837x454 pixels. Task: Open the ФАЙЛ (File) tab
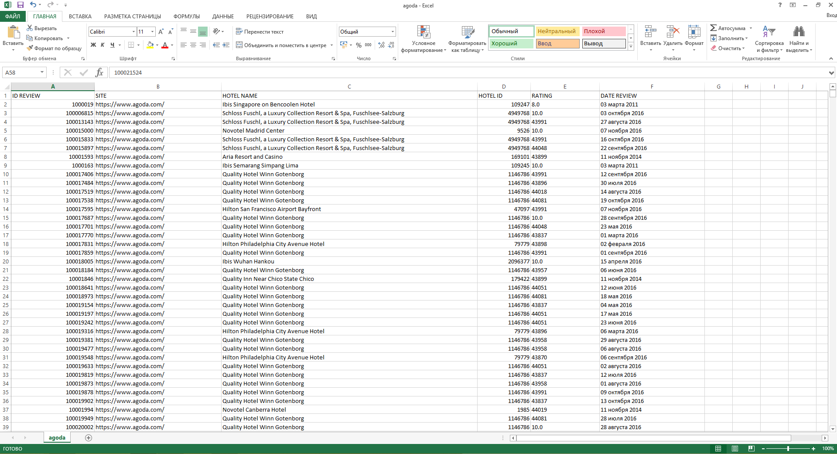(13, 16)
